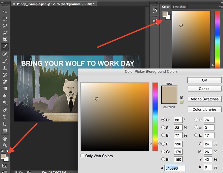Click the new color preview swatch
The image size is (223, 173).
169,90
